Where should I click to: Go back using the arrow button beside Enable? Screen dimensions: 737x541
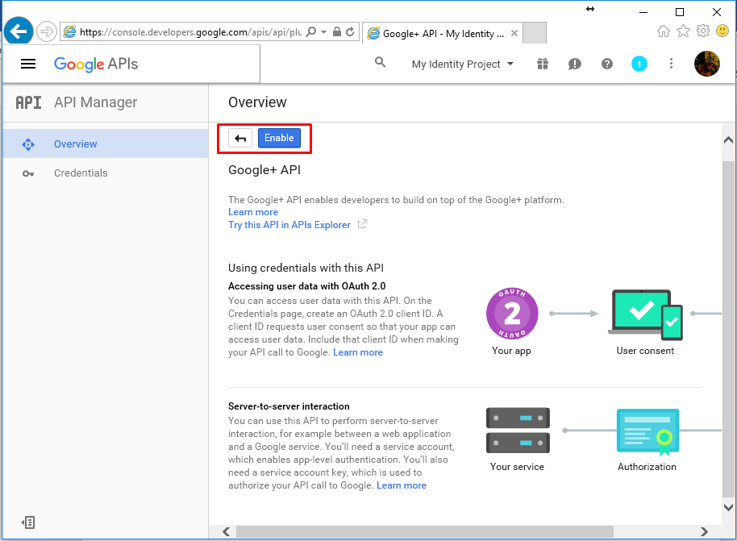point(240,138)
